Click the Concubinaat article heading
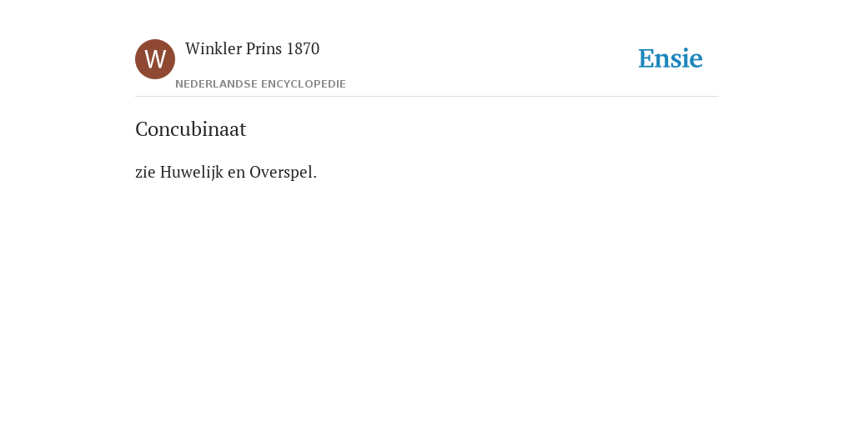 (191, 129)
